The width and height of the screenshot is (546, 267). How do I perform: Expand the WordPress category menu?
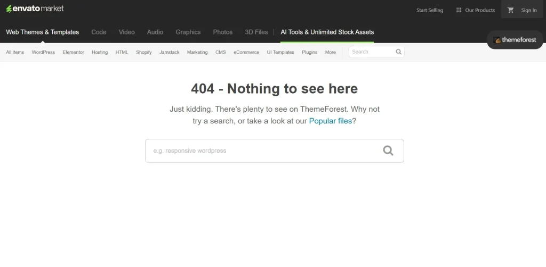[x=43, y=52]
